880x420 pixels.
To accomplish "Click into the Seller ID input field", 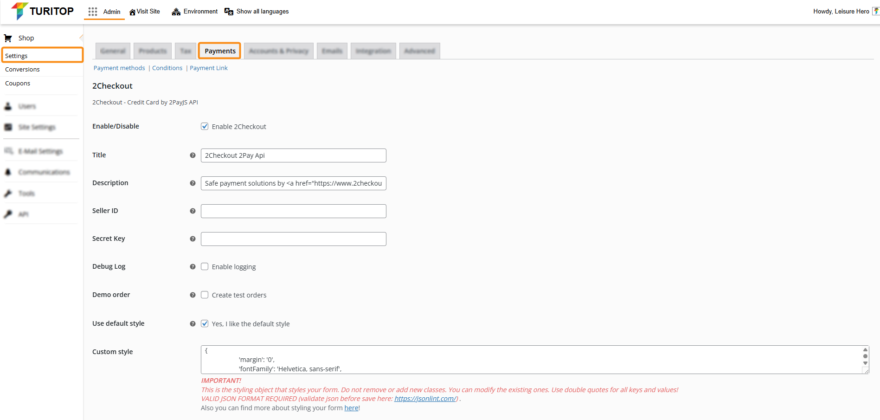I will 293,211.
